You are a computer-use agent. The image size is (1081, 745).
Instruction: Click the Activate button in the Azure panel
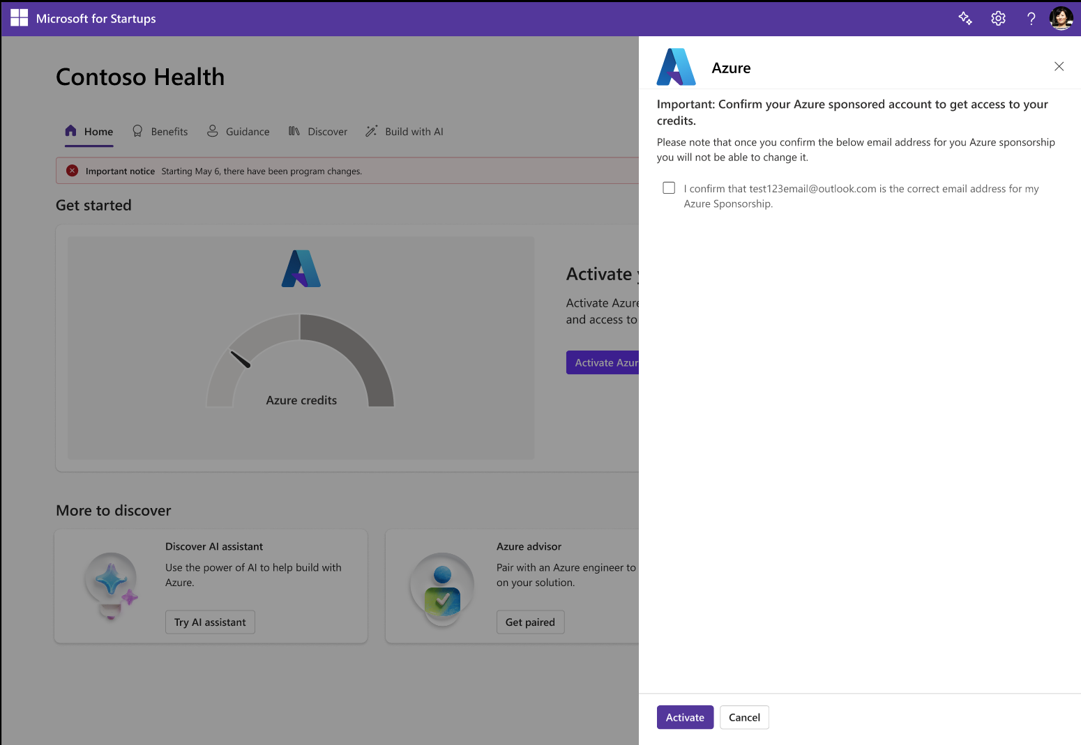[685, 717]
